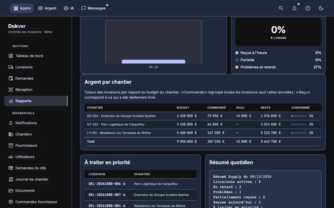Open the Demandes section

pyautogui.click(x=36, y=78)
